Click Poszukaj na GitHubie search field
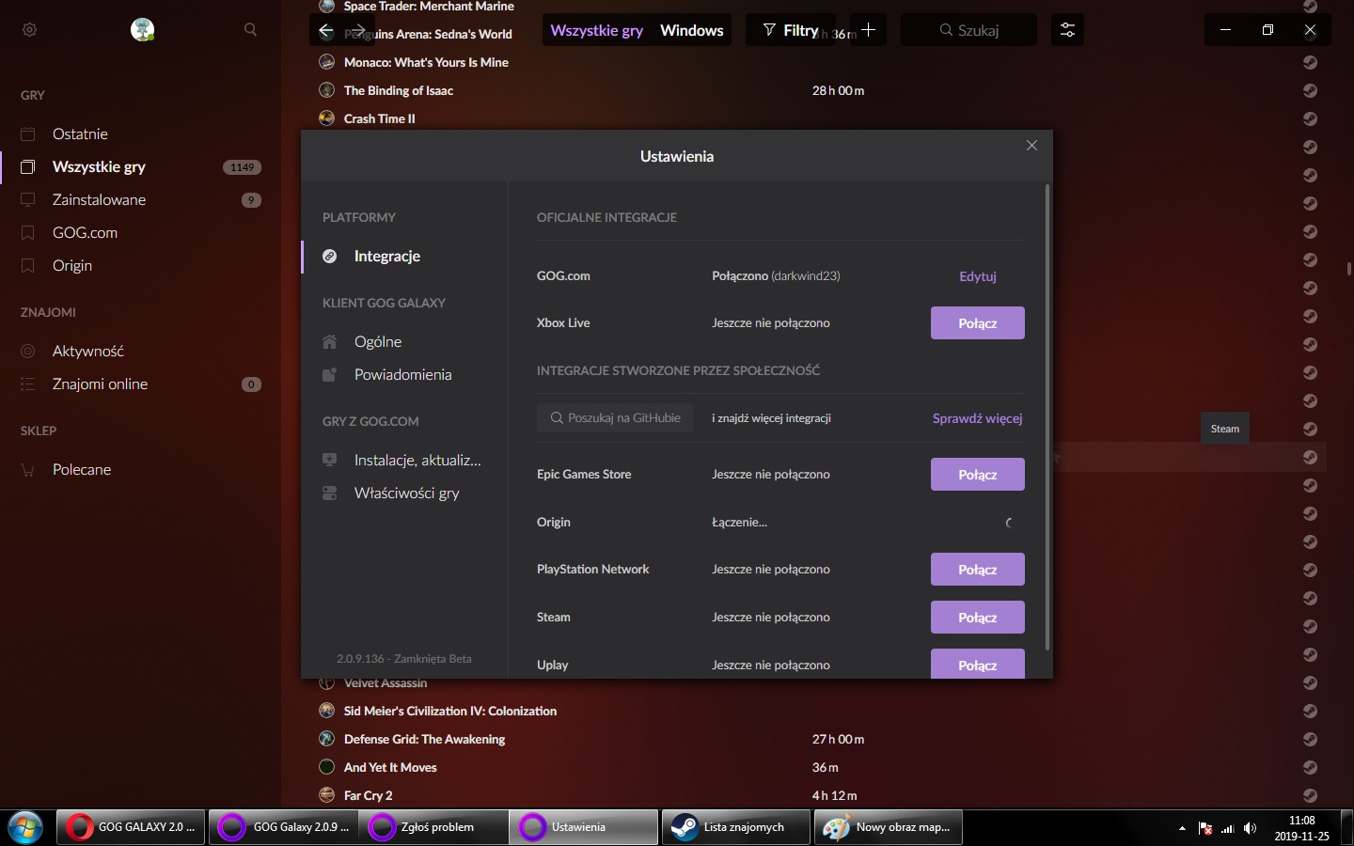The width and height of the screenshot is (1354, 846). (615, 417)
